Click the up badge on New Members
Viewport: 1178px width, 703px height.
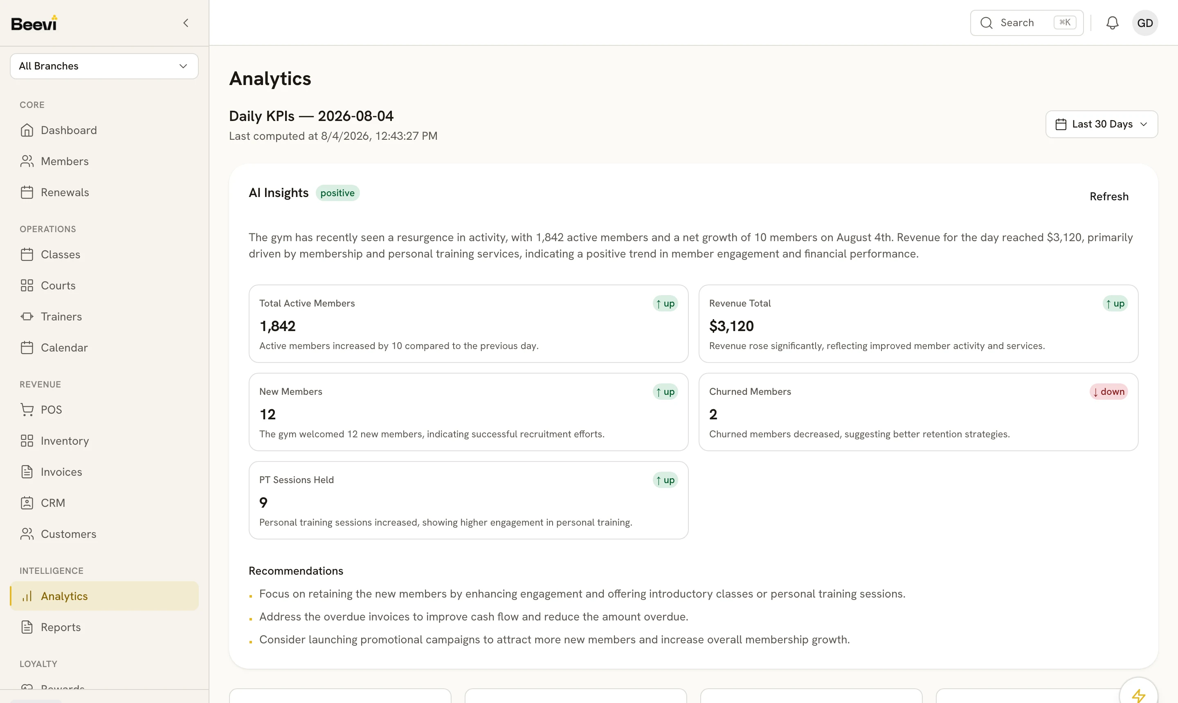665,392
